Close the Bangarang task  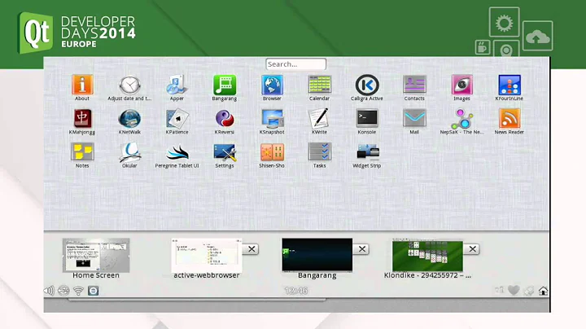click(362, 249)
